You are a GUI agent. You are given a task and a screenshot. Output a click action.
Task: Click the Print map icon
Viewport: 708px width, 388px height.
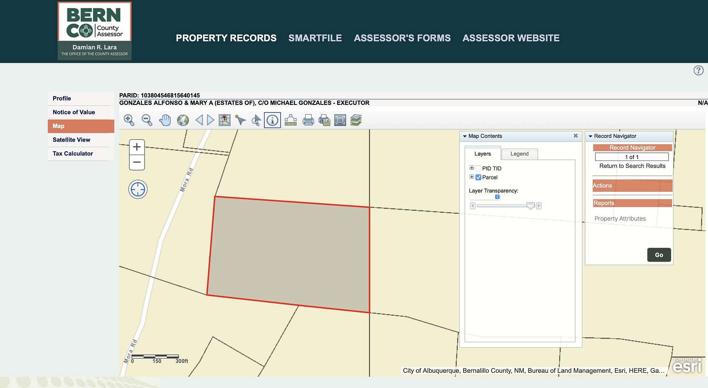coord(308,120)
